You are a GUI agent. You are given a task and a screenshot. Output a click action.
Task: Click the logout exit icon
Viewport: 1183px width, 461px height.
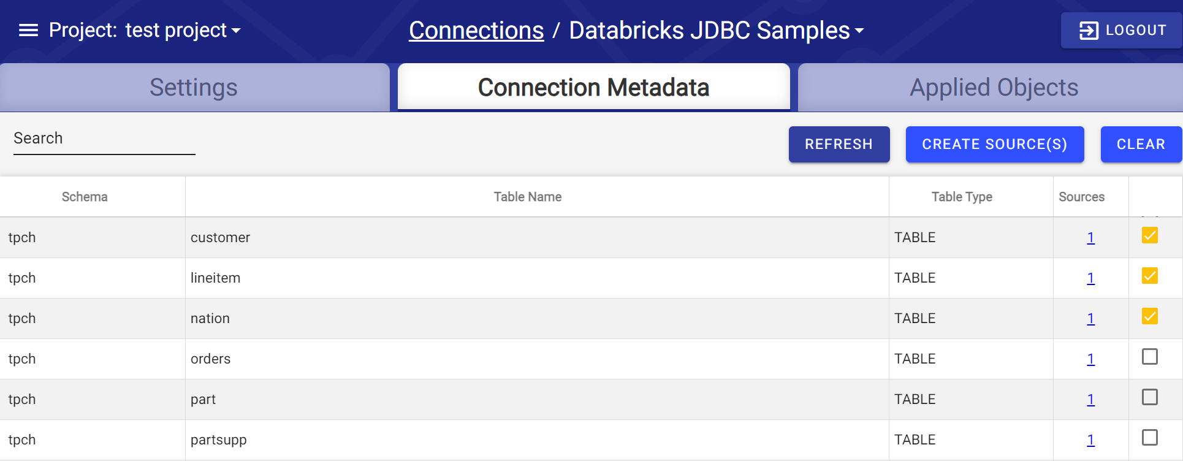(x=1090, y=29)
